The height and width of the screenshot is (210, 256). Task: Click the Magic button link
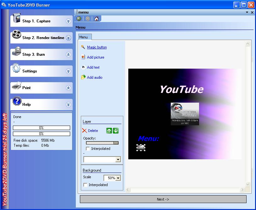97,47
